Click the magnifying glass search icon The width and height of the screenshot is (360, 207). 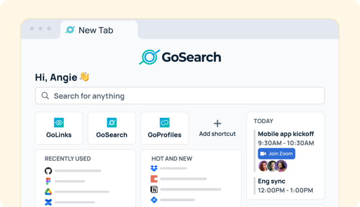click(45, 96)
